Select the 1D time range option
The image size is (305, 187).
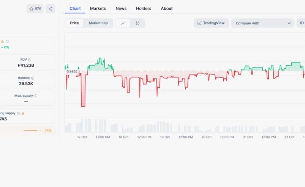tap(301, 23)
